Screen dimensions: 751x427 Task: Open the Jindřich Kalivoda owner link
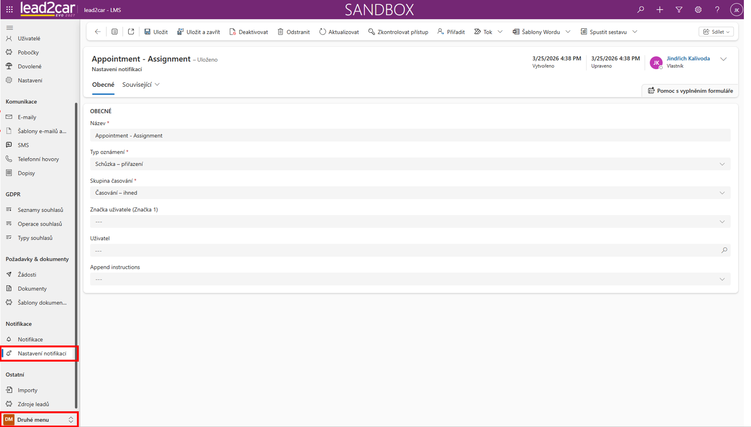coord(688,58)
